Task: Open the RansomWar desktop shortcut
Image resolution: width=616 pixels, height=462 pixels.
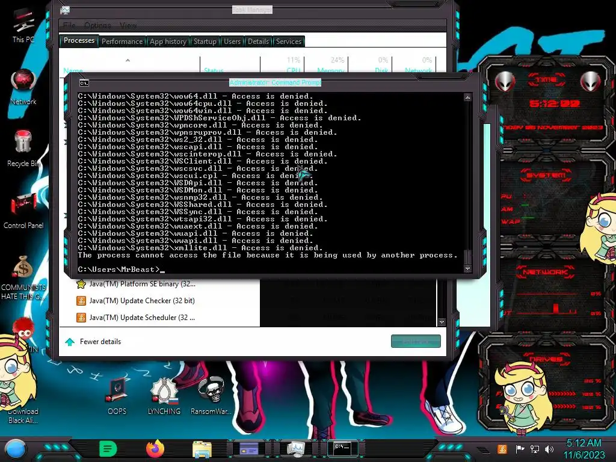Action: coord(211,396)
